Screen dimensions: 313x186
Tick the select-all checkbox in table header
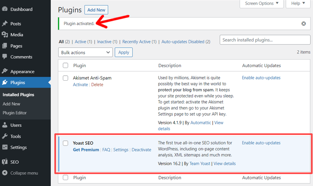[65, 65]
